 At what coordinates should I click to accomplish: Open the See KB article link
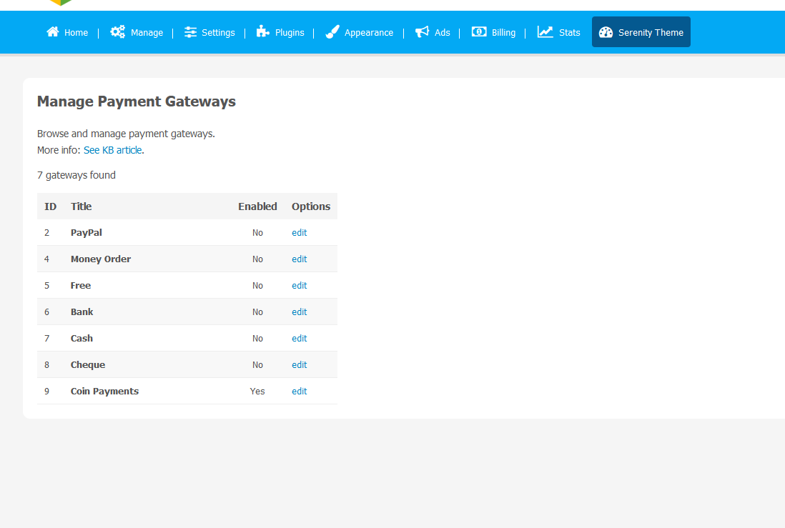pyautogui.click(x=113, y=150)
